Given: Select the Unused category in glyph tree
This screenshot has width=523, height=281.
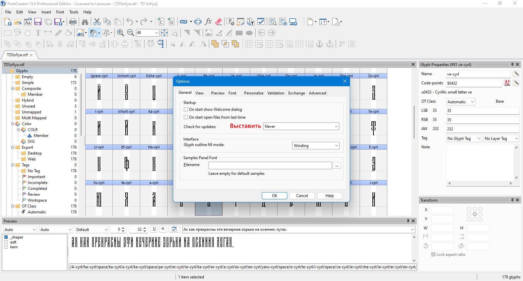Looking at the screenshot, I should (x=28, y=106).
